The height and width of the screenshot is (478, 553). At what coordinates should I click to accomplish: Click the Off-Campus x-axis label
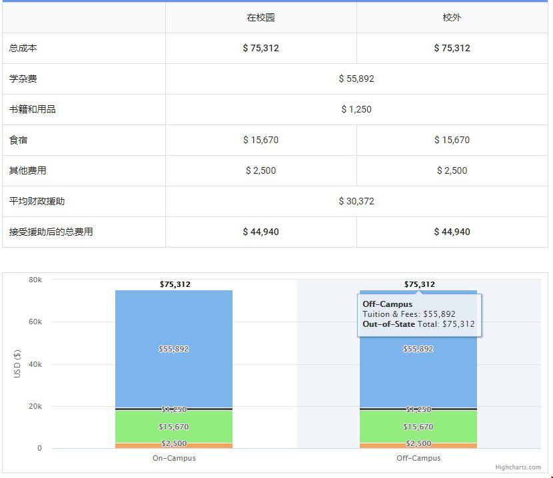[x=418, y=458]
